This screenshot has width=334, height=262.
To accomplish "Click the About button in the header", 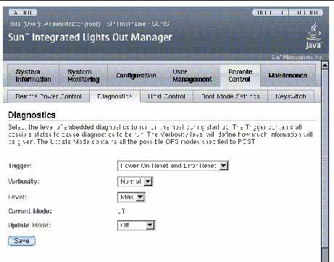I will (22, 12).
